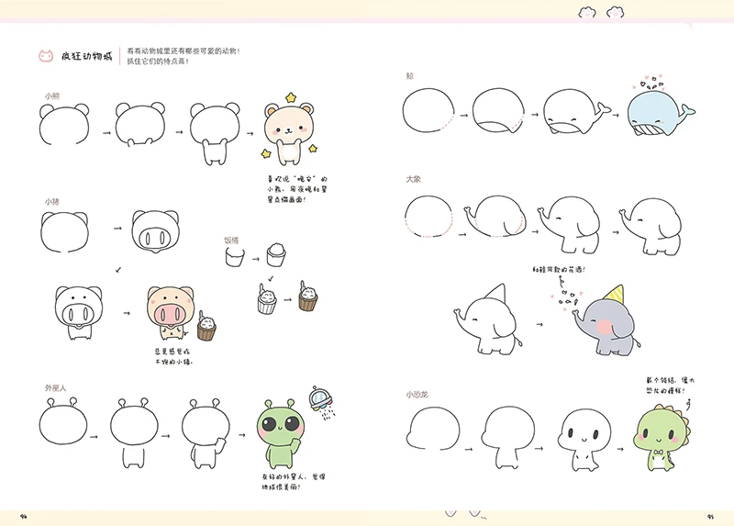Click the left paw print at the page top
734x526 pixels.
tap(587, 13)
